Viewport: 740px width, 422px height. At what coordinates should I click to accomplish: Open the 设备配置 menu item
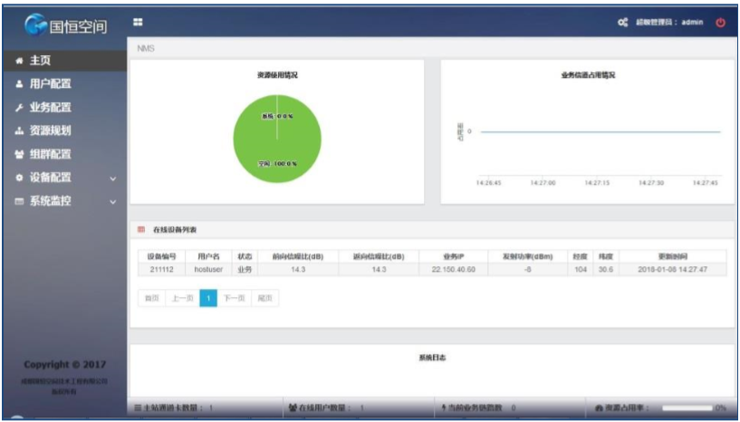click(x=65, y=178)
